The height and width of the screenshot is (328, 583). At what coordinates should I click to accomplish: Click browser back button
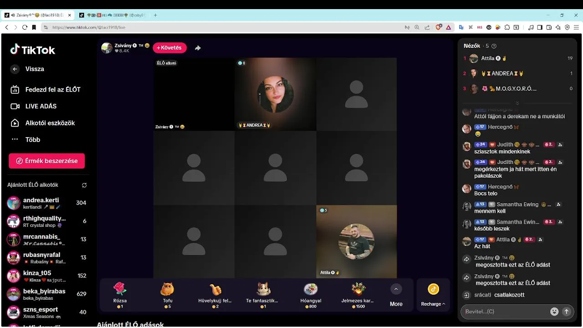click(x=6, y=27)
